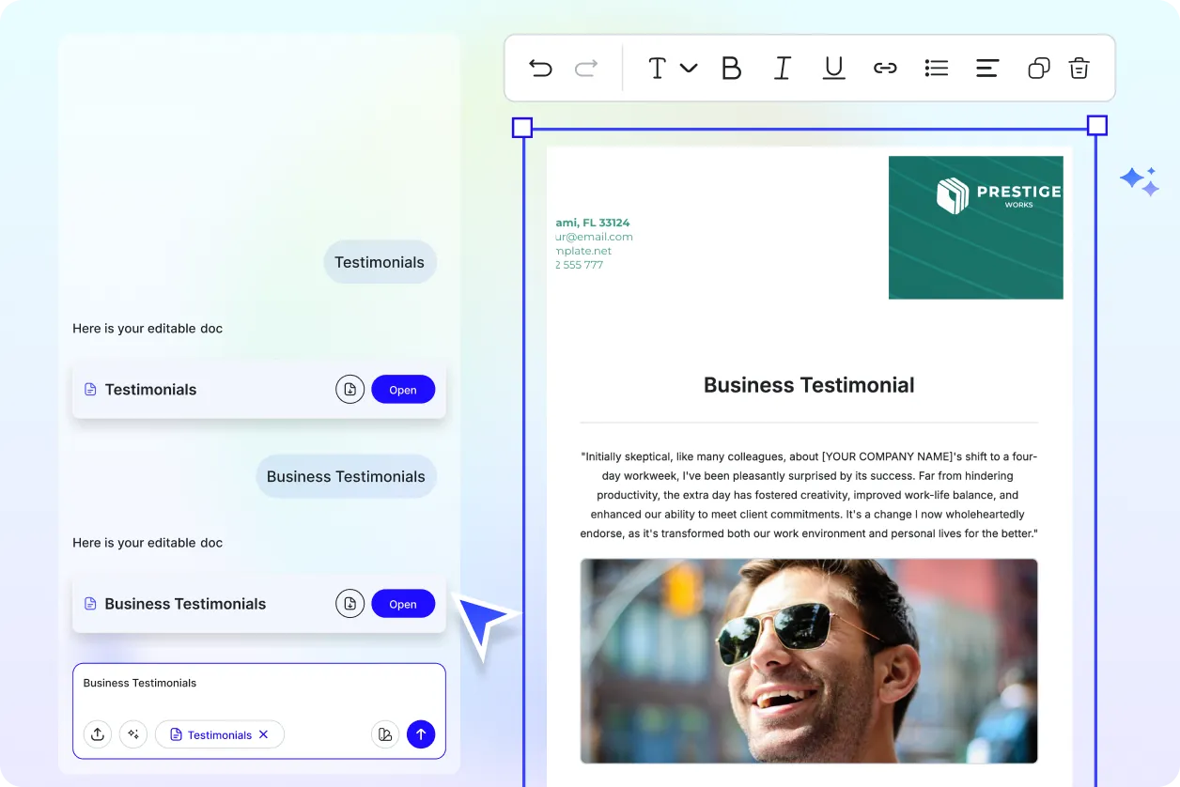Delete selection with trash icon

coord(1079,68)
